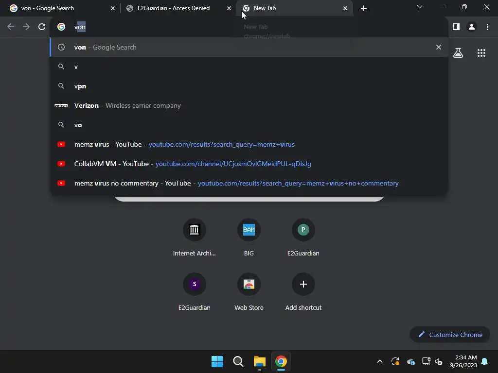Select the New Tab tab

(x=294, y=8)
